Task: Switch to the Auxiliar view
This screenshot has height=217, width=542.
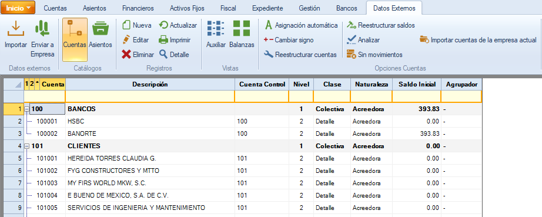Action: 216,35
